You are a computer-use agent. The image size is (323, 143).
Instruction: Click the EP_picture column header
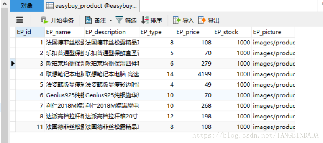(273, 32)
